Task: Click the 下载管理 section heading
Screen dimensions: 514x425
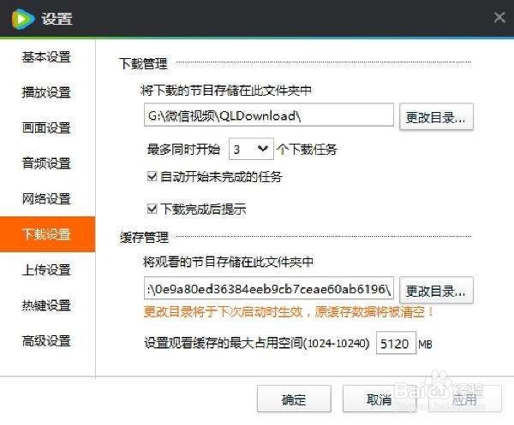Action: point(143,63)
